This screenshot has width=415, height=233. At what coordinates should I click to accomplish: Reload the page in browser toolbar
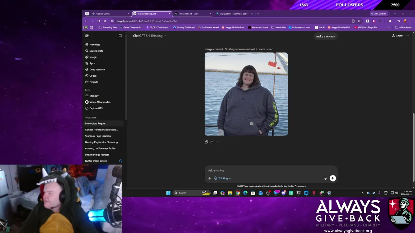pos(99,21)
